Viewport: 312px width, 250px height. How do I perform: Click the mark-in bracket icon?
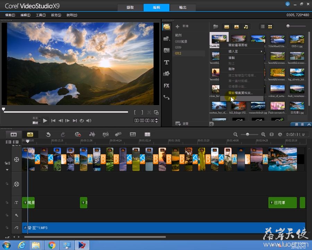click(135, 112)
